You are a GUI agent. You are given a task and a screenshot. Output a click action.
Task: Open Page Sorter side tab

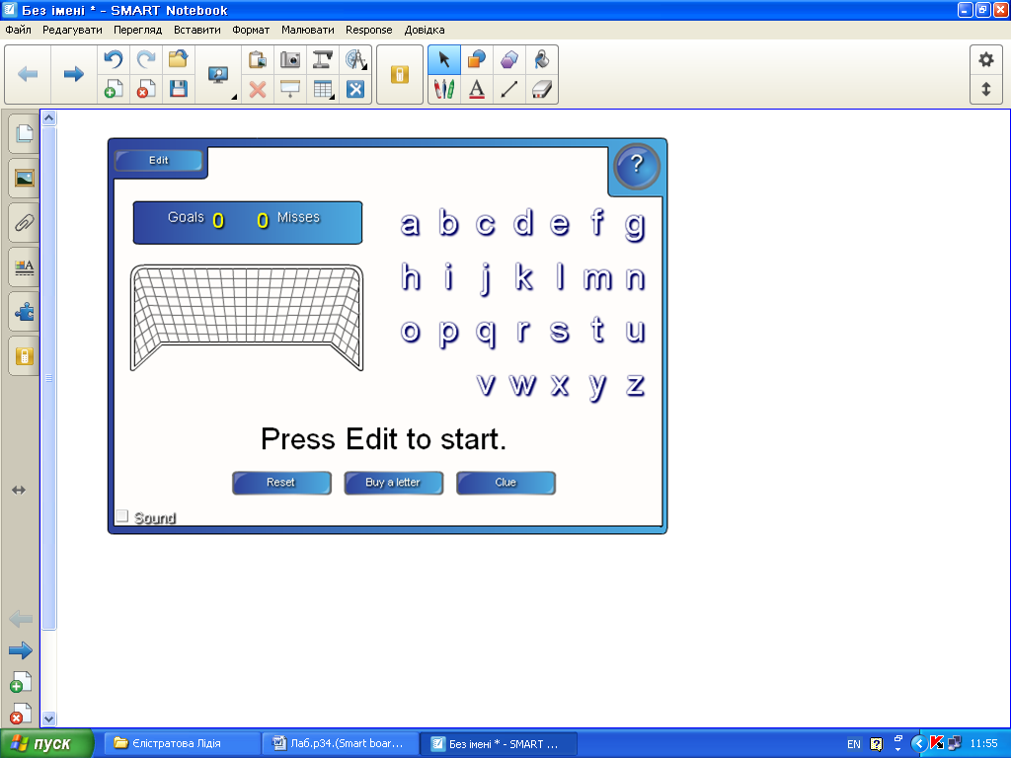click(24, 133)
